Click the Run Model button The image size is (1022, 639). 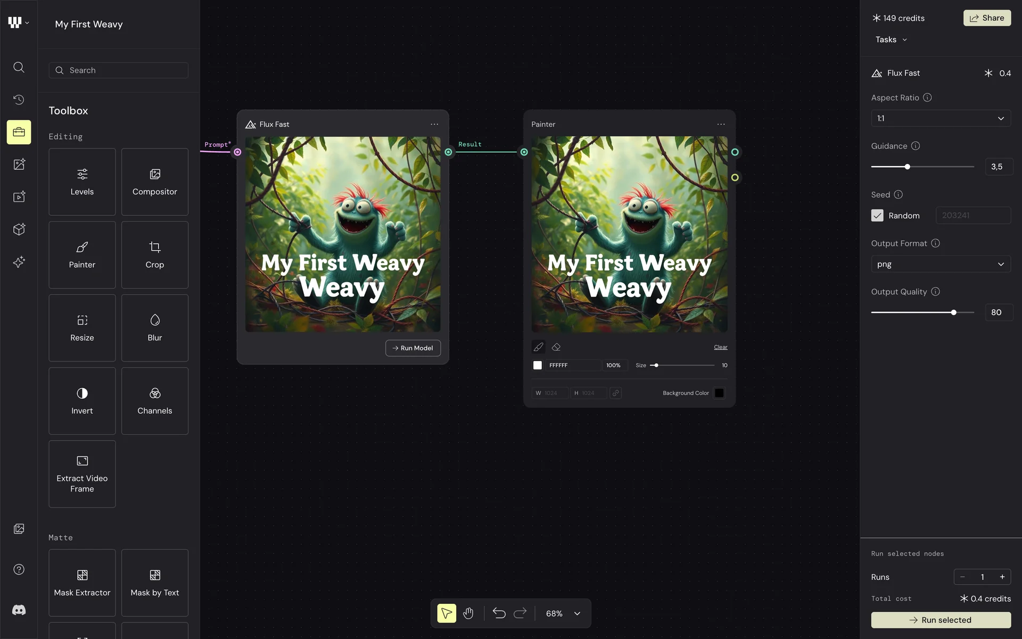point(413,348)
